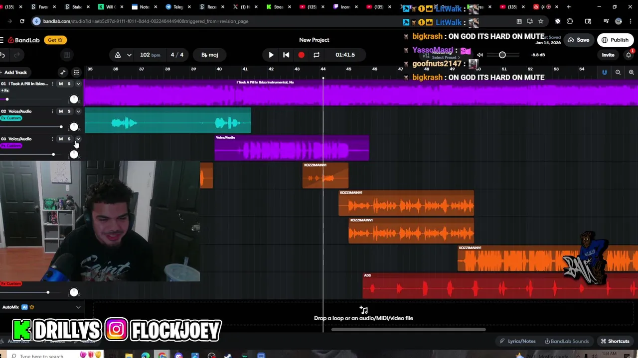638x358 pixels.
Task: Click the horizontal timeline scrollbar
Action: point(408,329)
